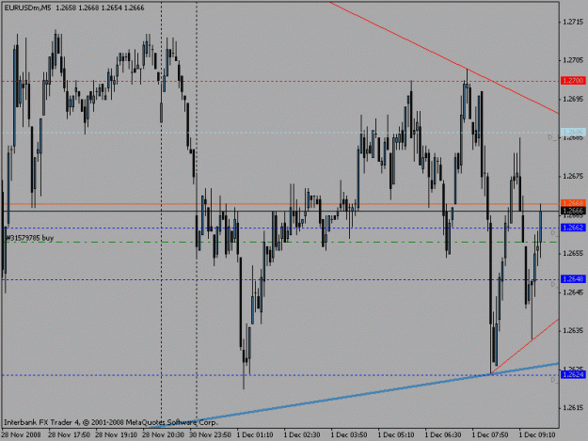This screenshot has width=588, height=441.
Task: Click the blue 1.2624 price label
Action: pos(573,374)
